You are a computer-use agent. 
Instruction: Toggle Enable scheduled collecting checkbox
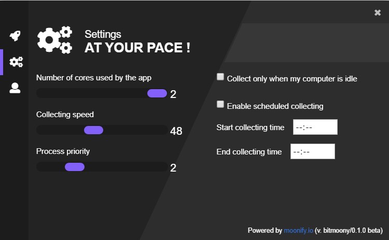(x=220, y=104)
